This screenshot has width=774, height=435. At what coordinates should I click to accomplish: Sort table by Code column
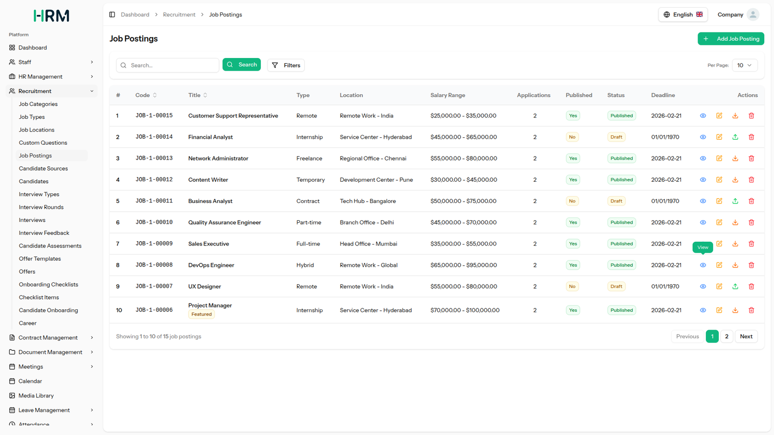[x=146, y=95]
